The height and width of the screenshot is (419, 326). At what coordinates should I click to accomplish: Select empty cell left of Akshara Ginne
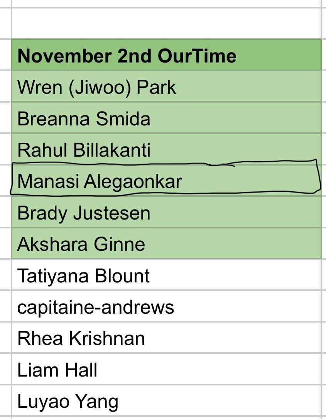coord(5,243)
